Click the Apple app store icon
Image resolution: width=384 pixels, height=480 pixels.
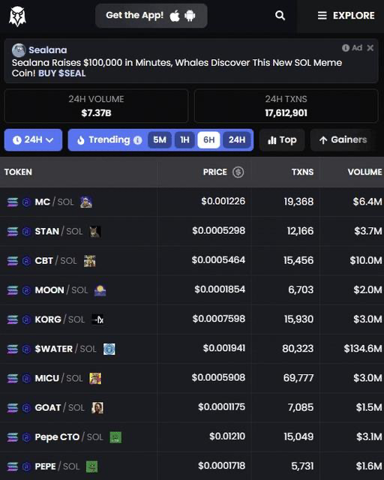(175, 16)
